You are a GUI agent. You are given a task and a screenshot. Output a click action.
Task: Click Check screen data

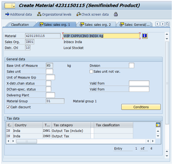point(93,14)
